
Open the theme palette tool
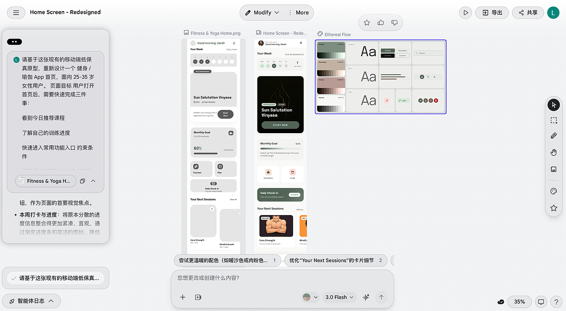pos(554,191)
